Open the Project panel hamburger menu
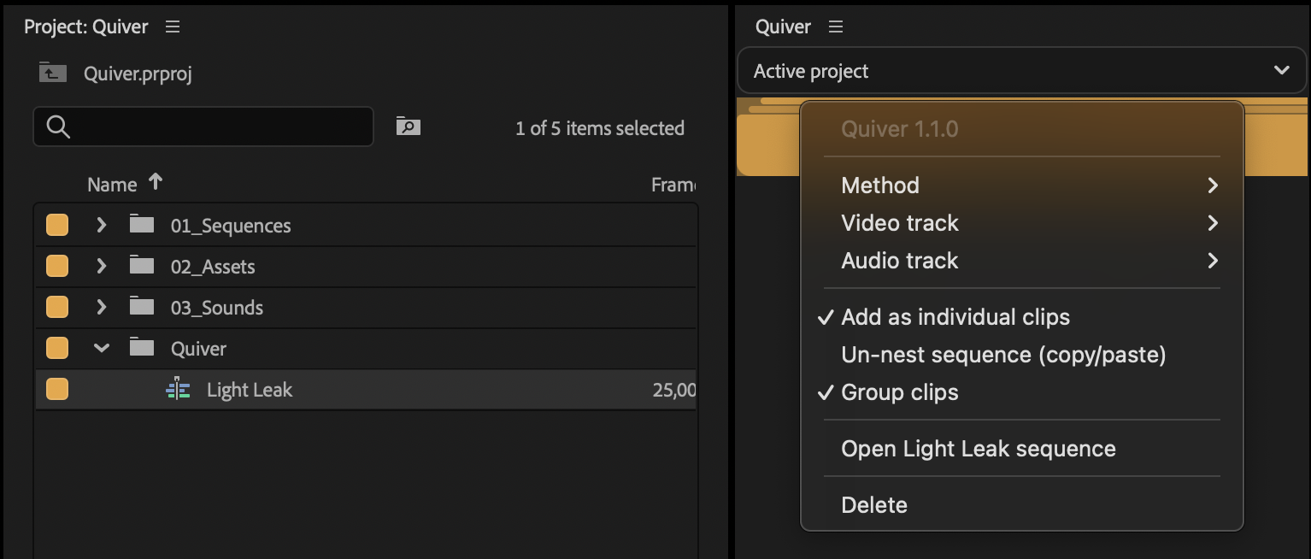 click(x=173, y=27)
